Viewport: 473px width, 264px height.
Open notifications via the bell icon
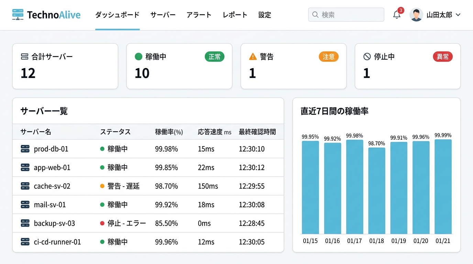coord(396,15)
